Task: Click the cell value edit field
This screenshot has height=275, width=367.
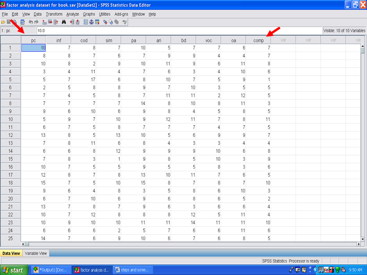Action: coord(179,30)
